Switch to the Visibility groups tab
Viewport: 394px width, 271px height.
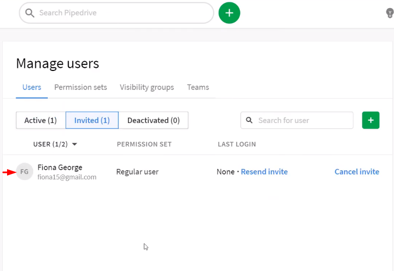pos(147,87)
